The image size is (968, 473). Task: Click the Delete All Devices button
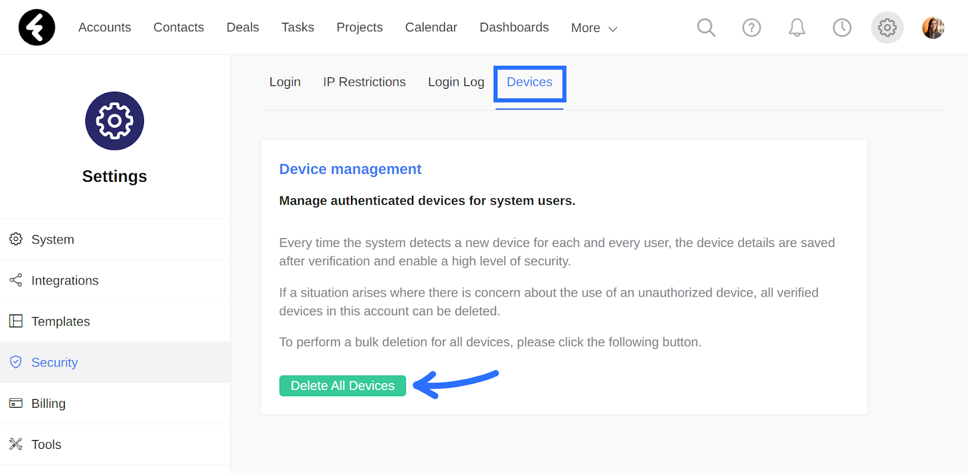[x=342, y=385]
